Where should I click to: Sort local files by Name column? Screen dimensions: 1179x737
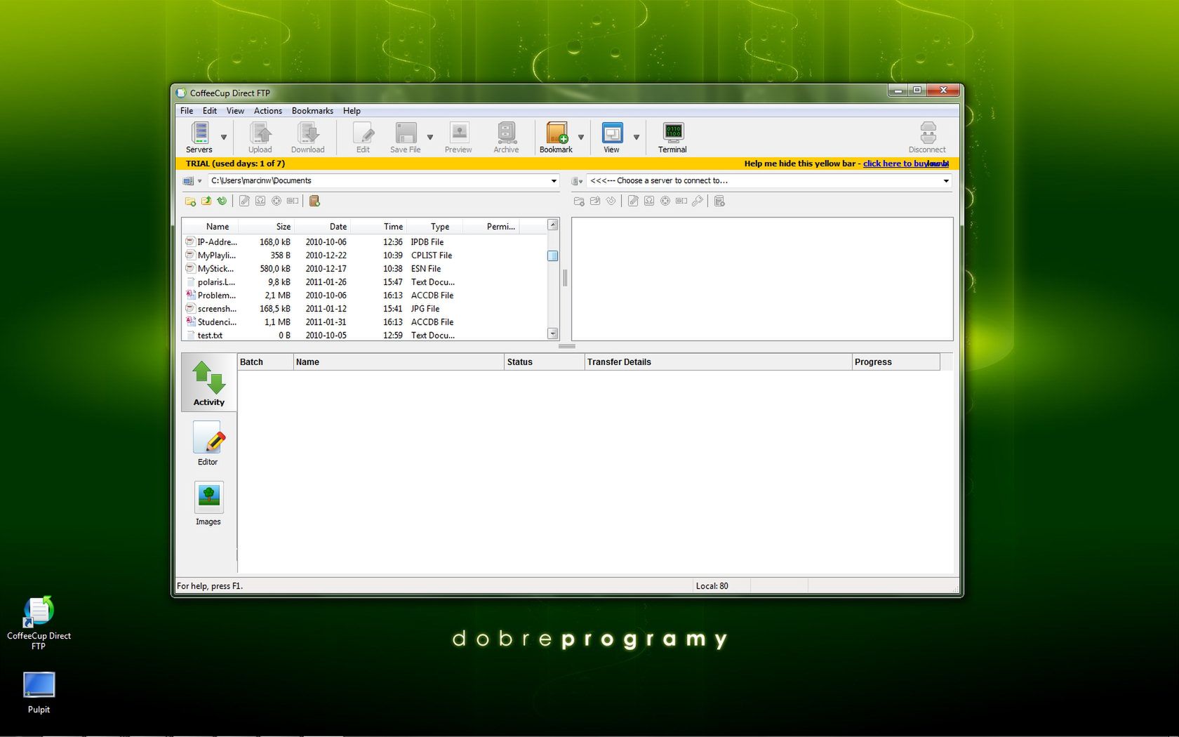click(x=211, y=227)
